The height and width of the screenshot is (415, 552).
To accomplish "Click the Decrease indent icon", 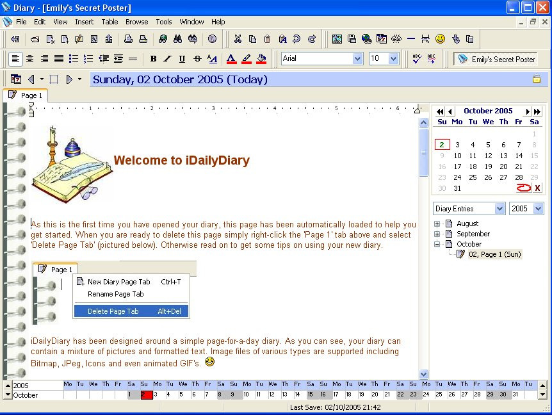I will 104,59.
